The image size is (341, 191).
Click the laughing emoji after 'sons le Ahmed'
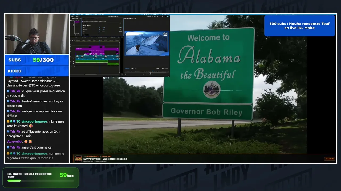pyautogui.click(x=31, y=126)
